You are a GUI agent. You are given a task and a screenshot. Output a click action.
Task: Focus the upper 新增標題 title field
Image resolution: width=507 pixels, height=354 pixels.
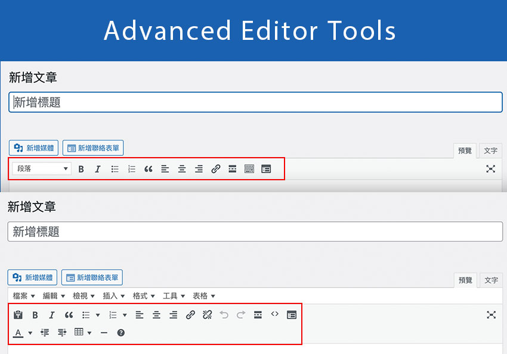[255, 102]
